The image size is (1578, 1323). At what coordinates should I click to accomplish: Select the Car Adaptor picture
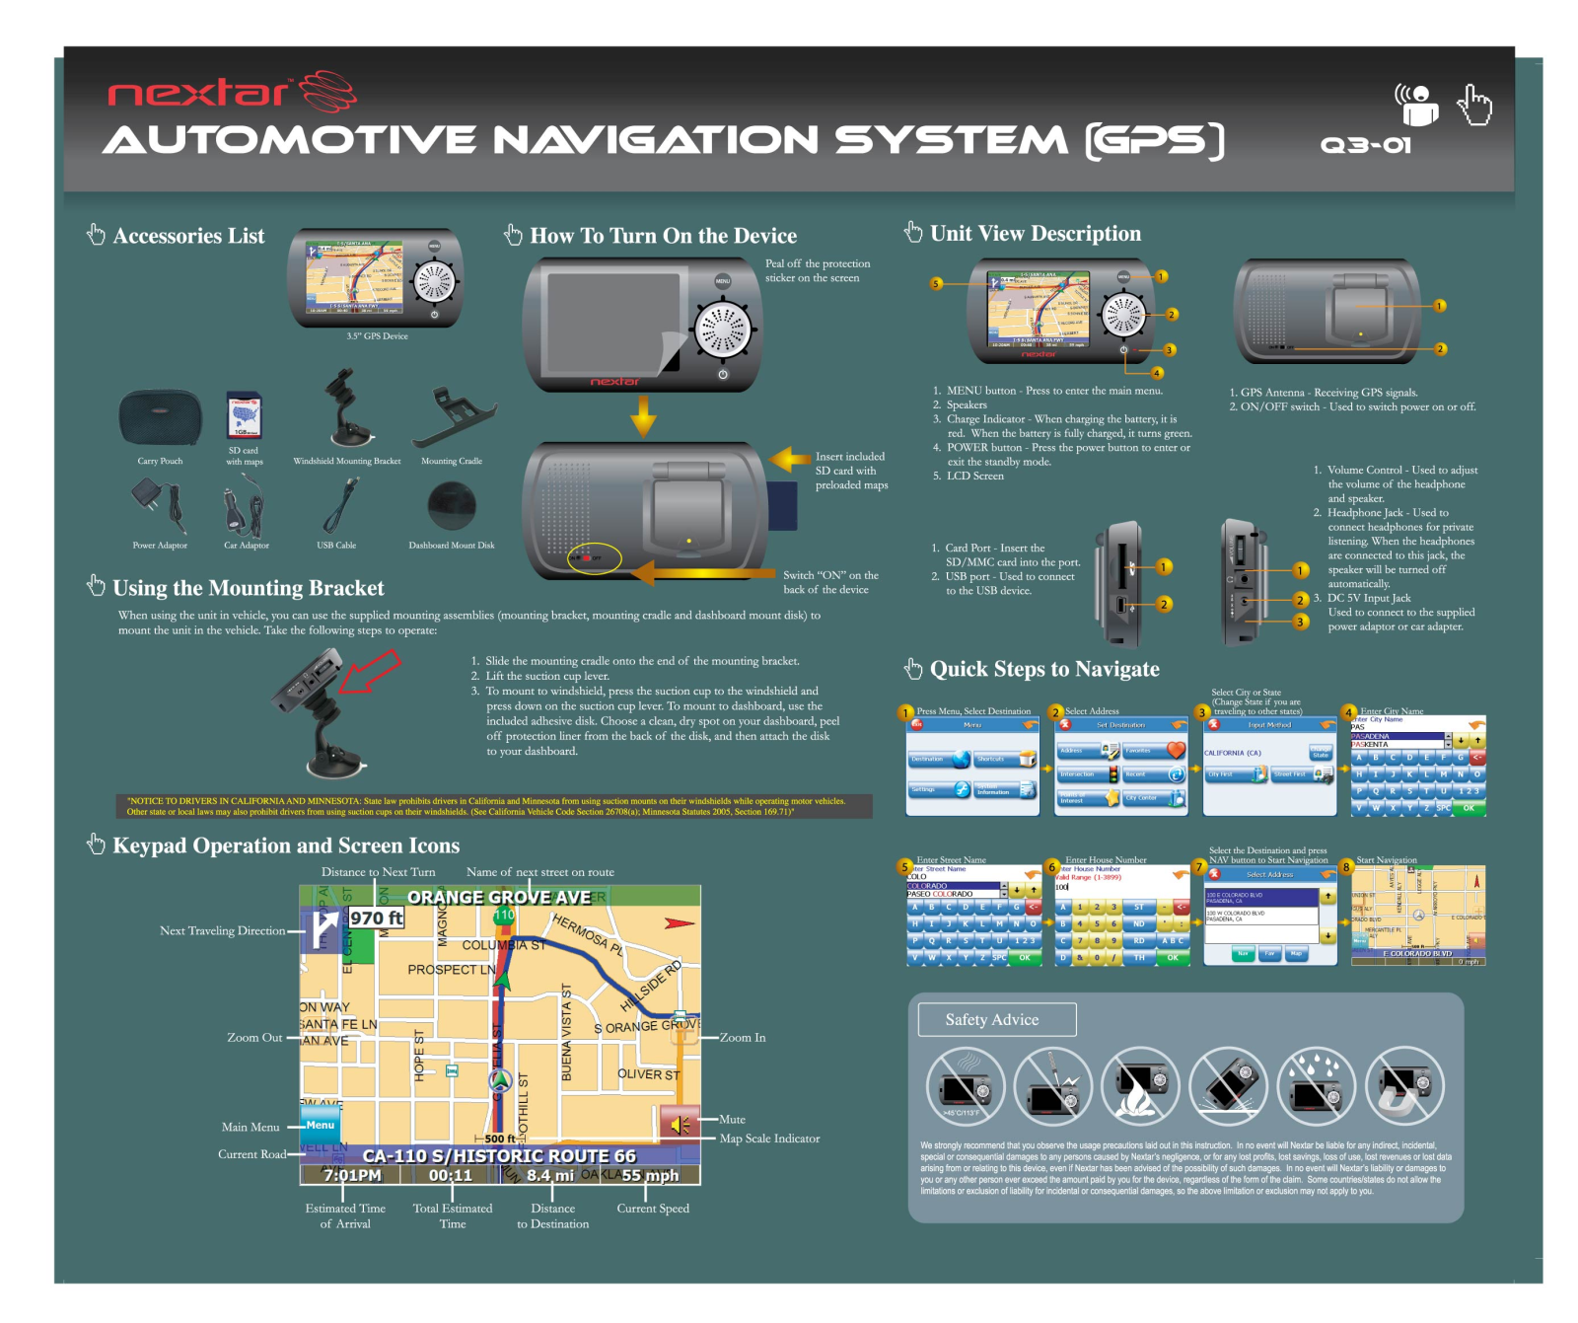click(x=244, y=504)
